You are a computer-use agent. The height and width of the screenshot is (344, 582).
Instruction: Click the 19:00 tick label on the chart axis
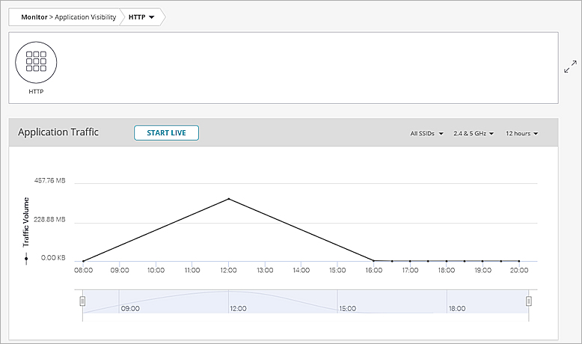point(483,271)
